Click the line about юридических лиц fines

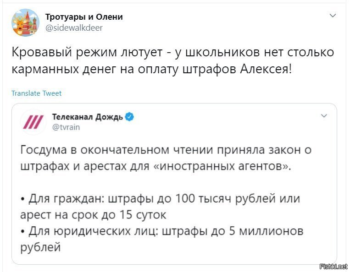point(166,231)
